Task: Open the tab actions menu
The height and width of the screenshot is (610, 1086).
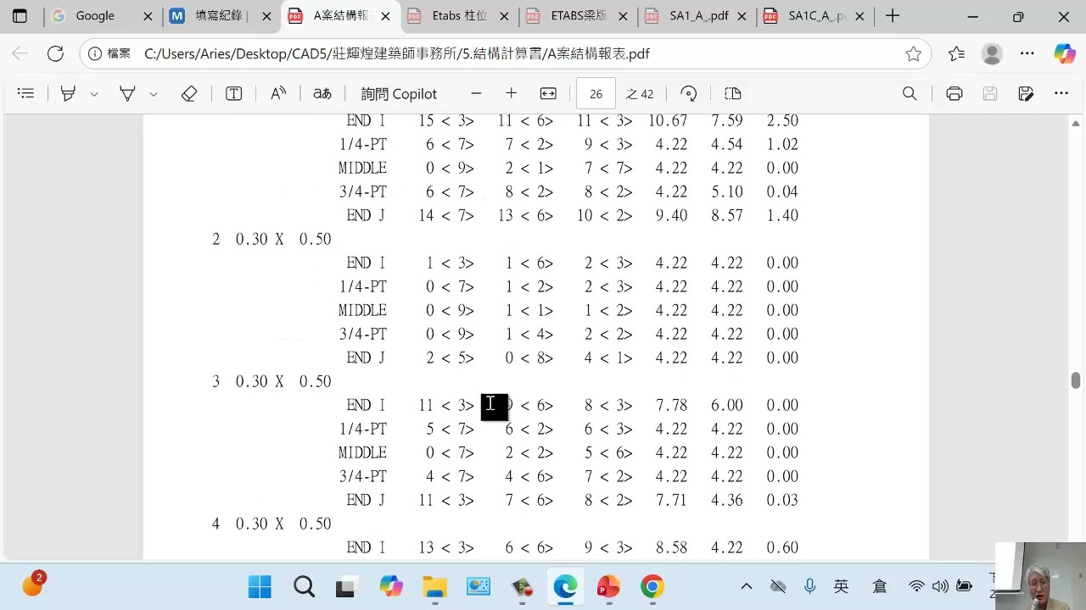Action: (20, 16)
